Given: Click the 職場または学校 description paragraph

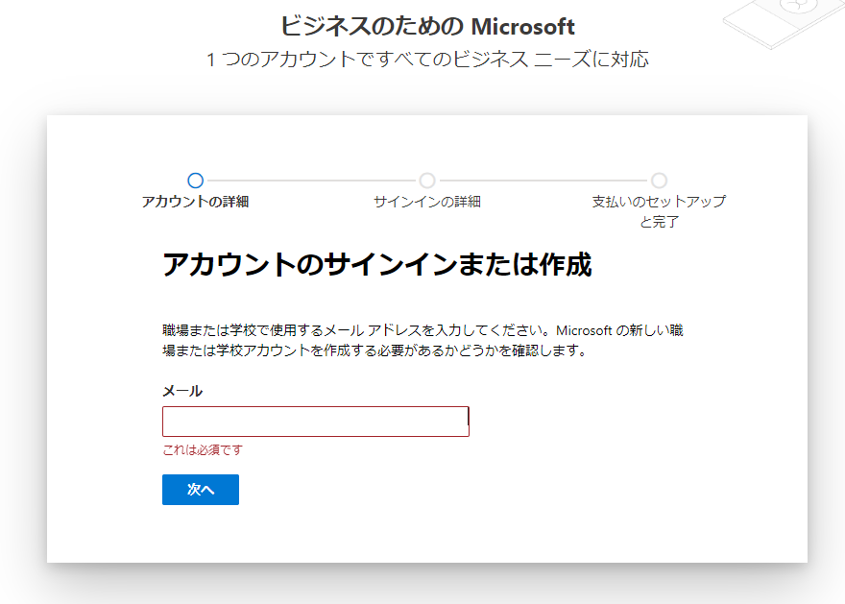Looking at the screenshot, I should 423,340.
